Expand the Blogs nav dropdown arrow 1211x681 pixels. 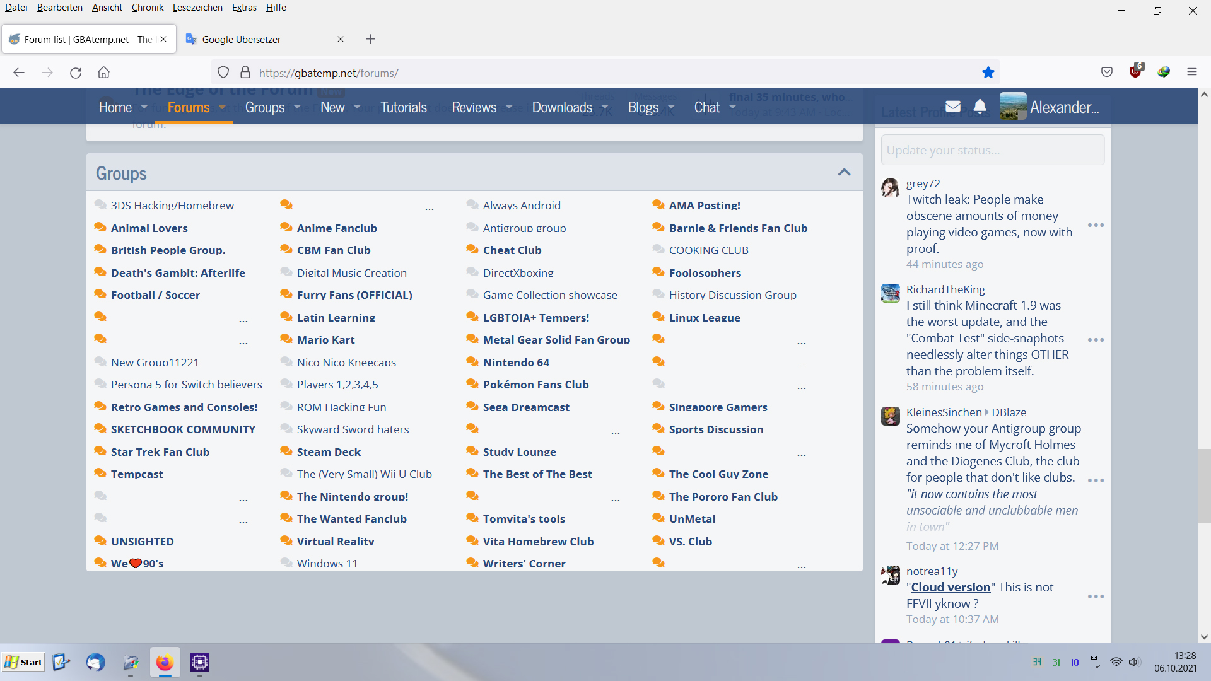671,107
